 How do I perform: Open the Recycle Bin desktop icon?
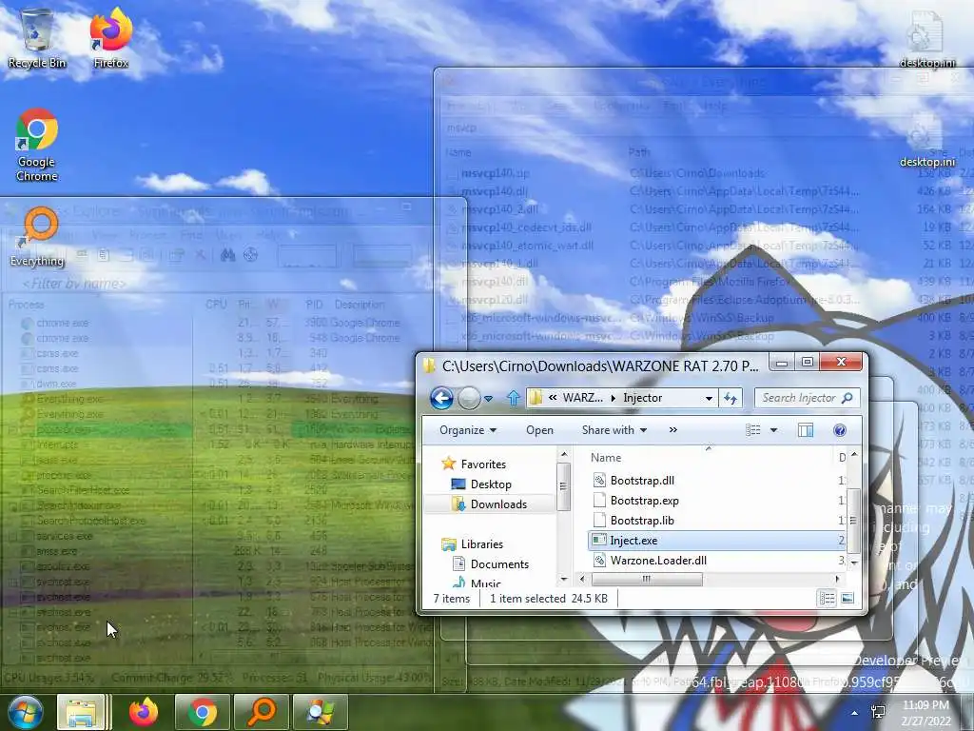coord(37,37)
